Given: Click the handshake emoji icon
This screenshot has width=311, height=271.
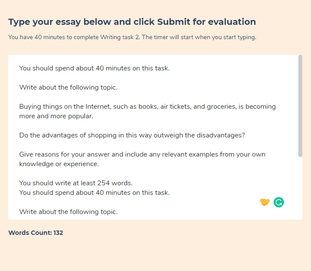Looking at the screenshot, I should [x=264, y=202].
